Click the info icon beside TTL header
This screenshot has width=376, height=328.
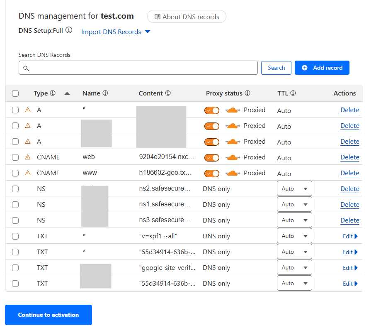(293, 93)
